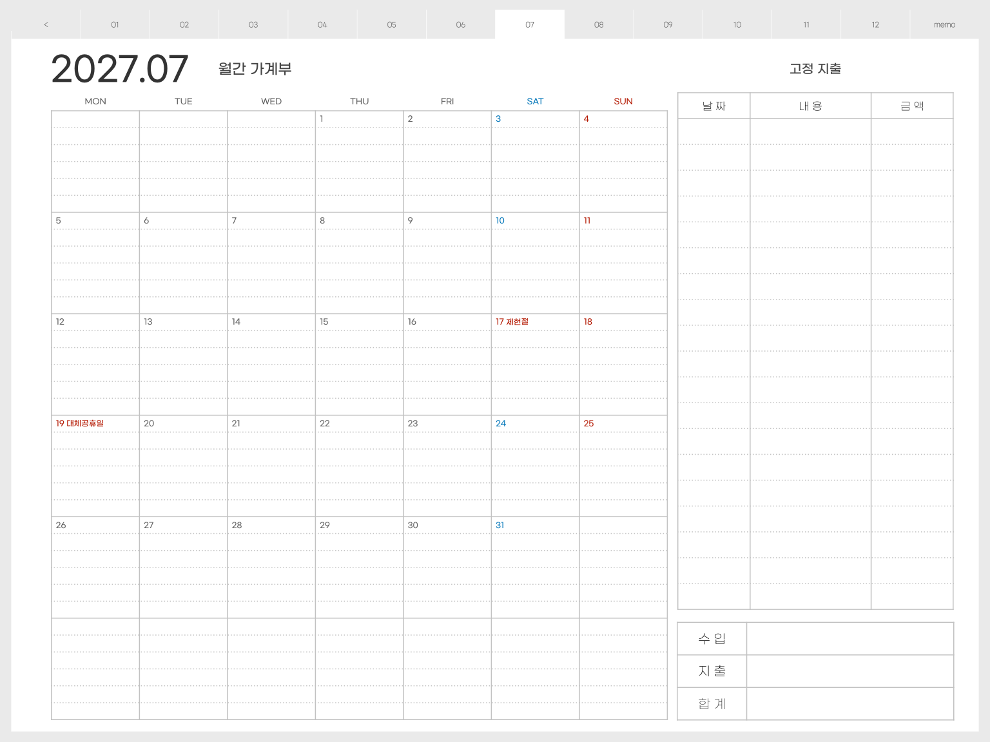Click the input field in the 지 출 summary row

coord(850,671)
